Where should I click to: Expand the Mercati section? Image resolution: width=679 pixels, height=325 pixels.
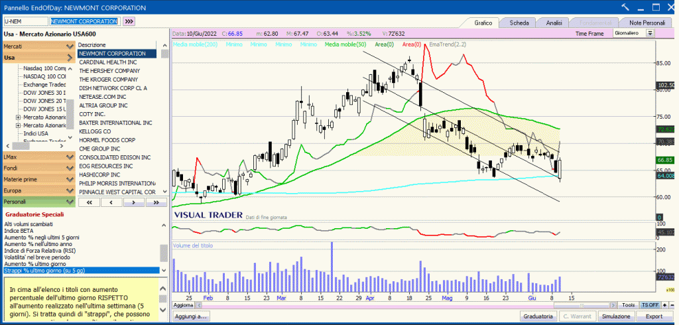38,46
